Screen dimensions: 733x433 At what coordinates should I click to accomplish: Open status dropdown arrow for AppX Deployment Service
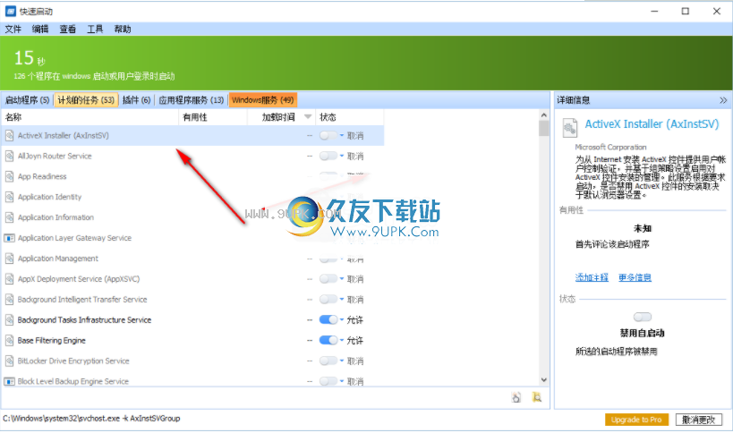[342, 279]
